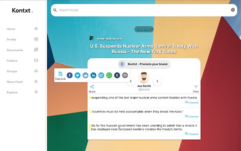
Task: Comment on the Russian government highlight
Action: click(192, 134)
